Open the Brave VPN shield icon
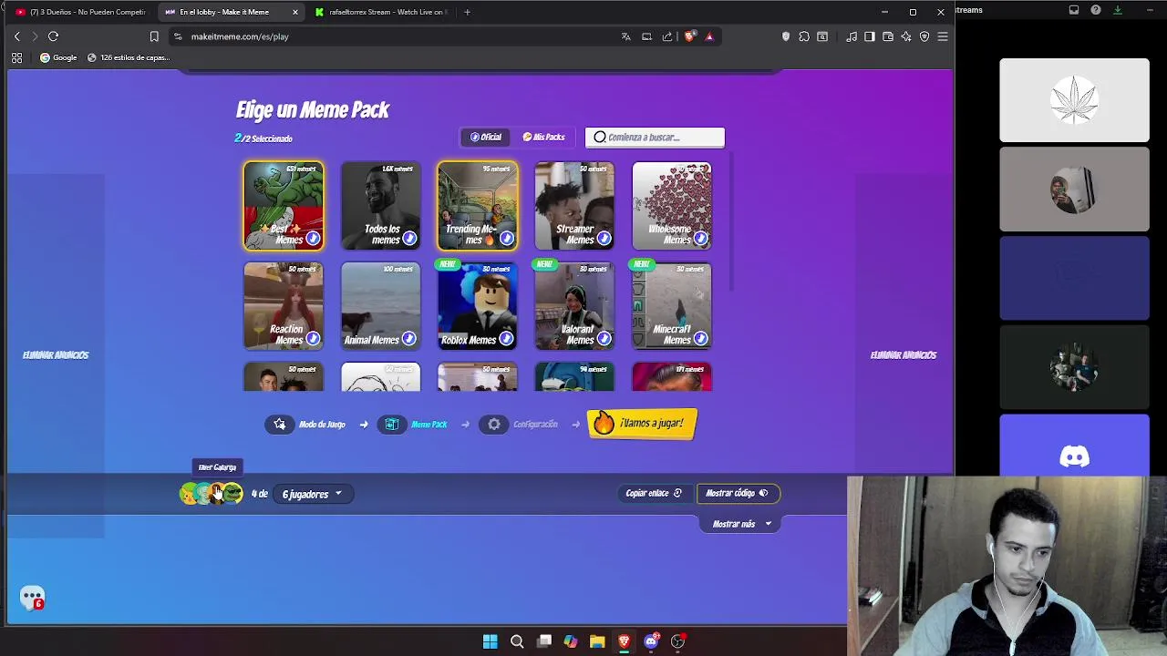1167x656 pixels. 924,36
